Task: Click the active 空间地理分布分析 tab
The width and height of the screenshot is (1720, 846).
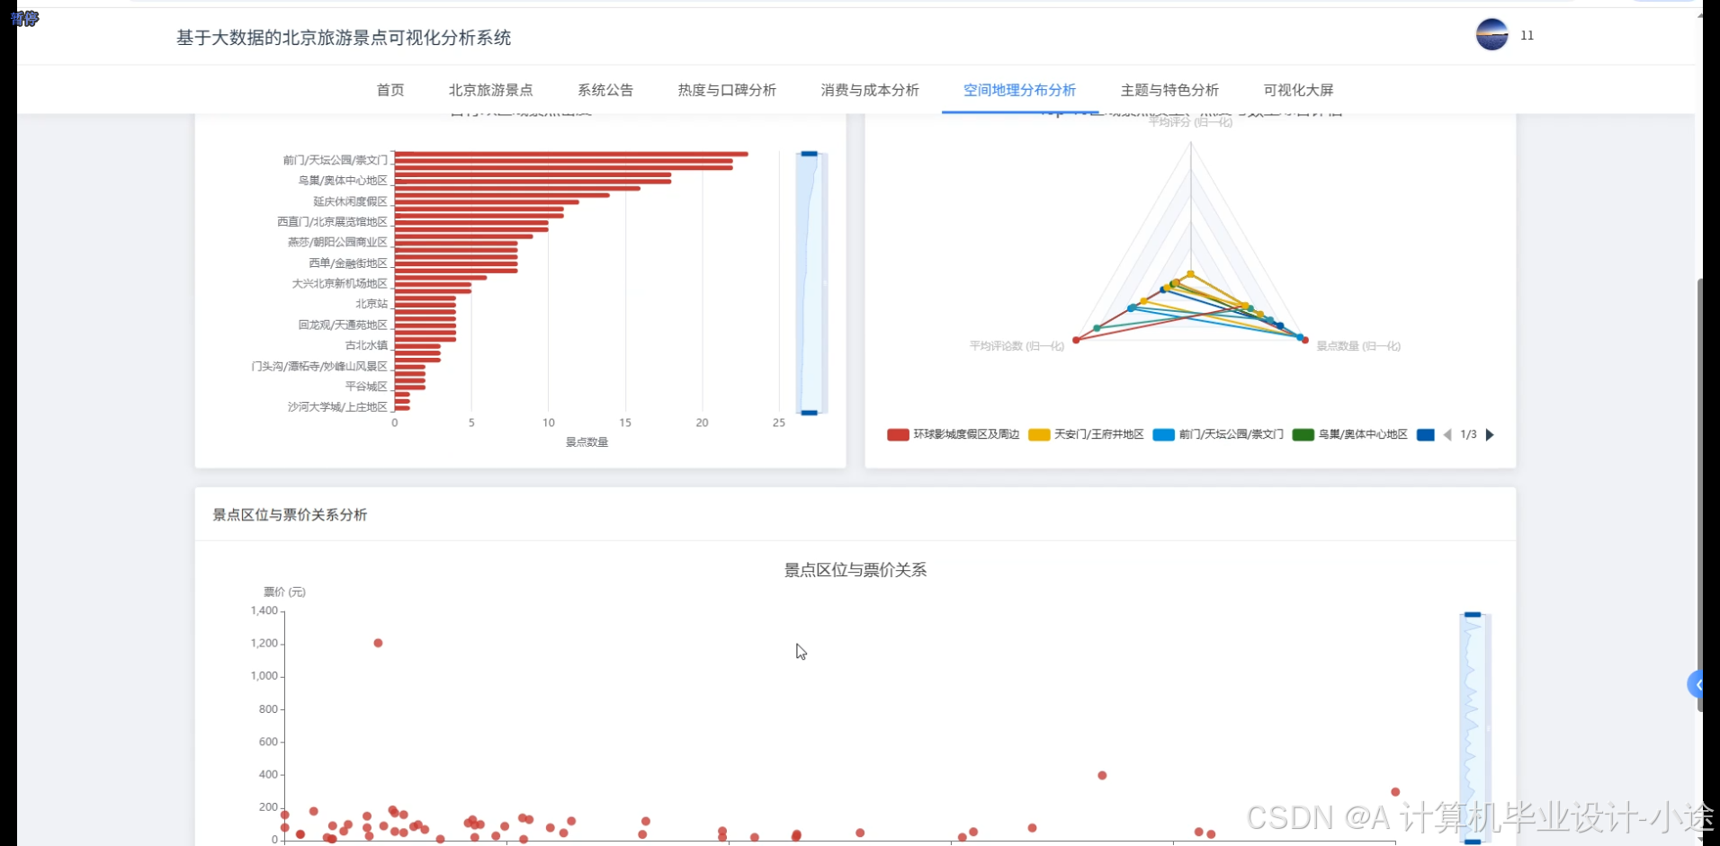Action: [x=1020, y=90]
